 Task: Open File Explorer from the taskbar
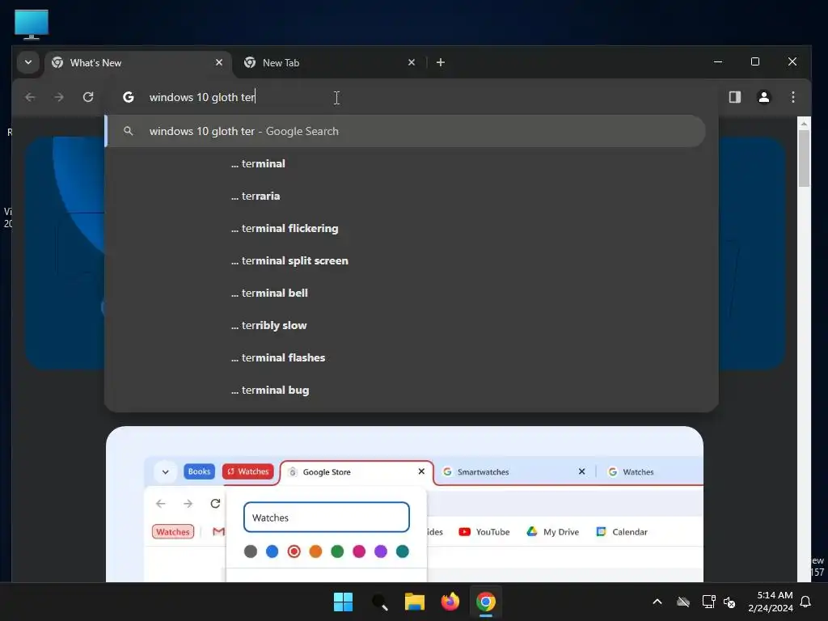(x=415, y=602)
